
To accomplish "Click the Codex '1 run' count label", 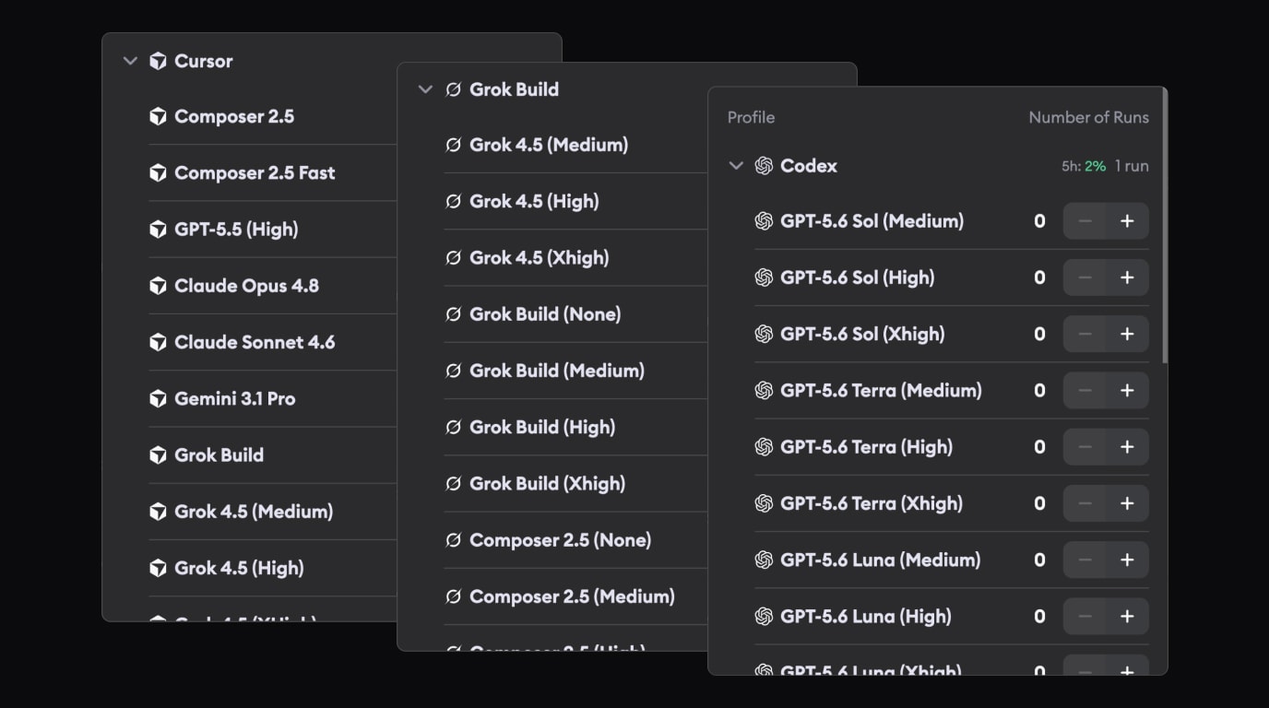I will coord(1132,166).
